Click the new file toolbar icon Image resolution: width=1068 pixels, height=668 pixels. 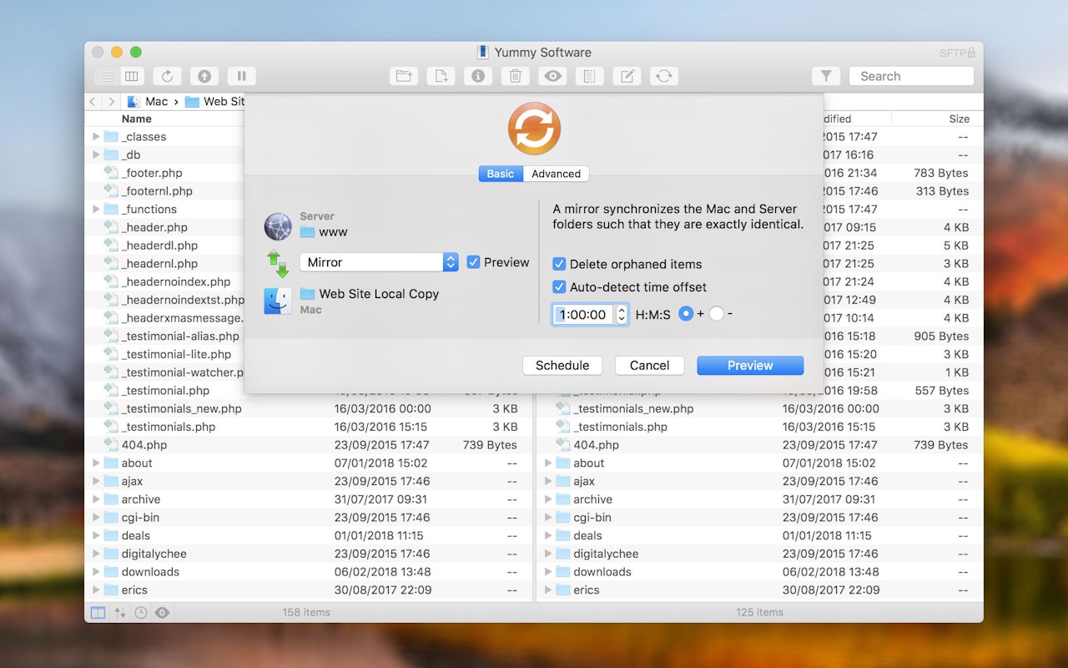pyautogui.click(x=441, y=76)
